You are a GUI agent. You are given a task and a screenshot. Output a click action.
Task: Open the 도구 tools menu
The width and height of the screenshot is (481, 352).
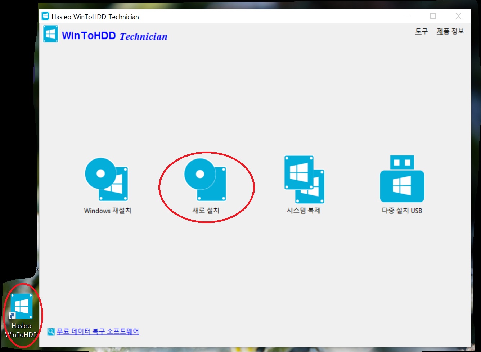click(421, 32)
